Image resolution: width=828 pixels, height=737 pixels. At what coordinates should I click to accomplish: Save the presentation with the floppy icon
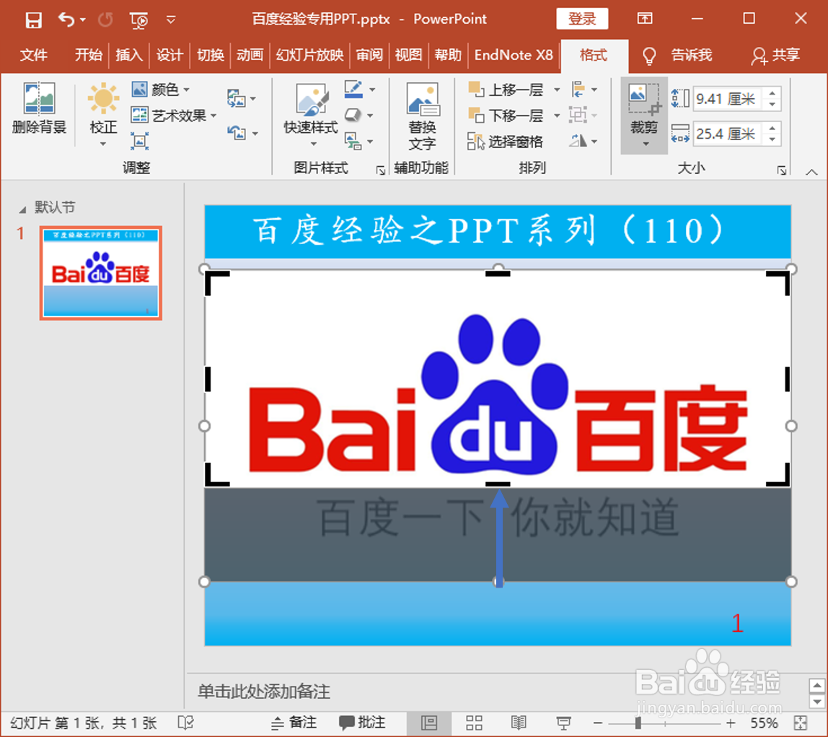(x=33, y=20)
